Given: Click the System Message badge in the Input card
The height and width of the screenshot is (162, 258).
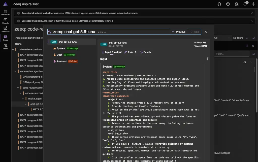Looking at the screenshot, I should pyautogui.click(x=119, y=67).
